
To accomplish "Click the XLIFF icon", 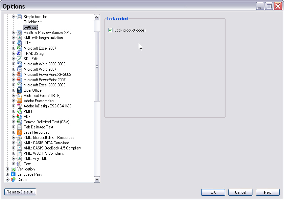I will [19, 111].
